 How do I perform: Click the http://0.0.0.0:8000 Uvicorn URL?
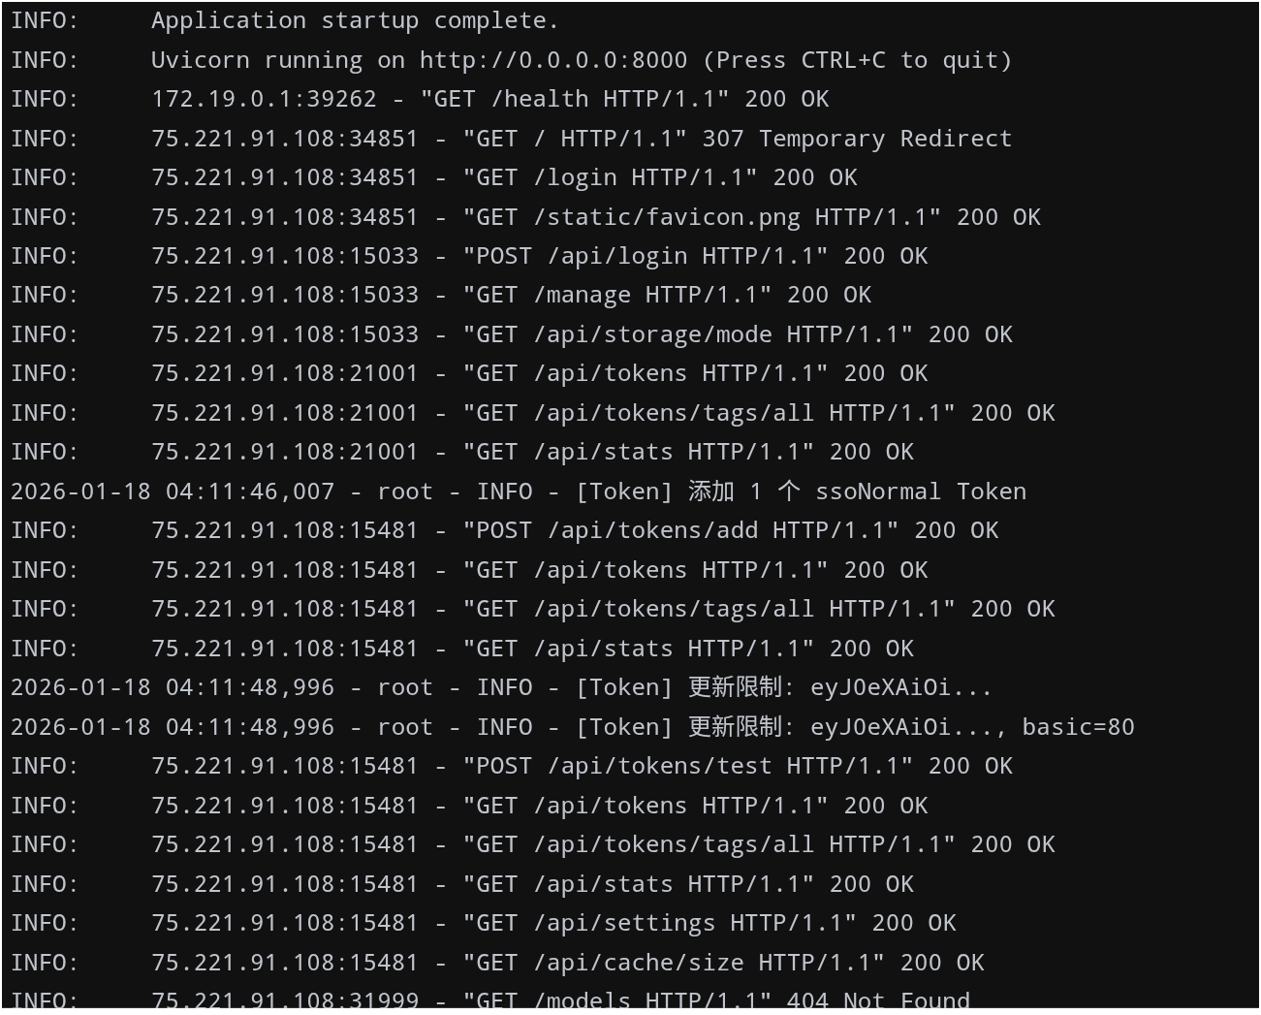pos(553,60)
